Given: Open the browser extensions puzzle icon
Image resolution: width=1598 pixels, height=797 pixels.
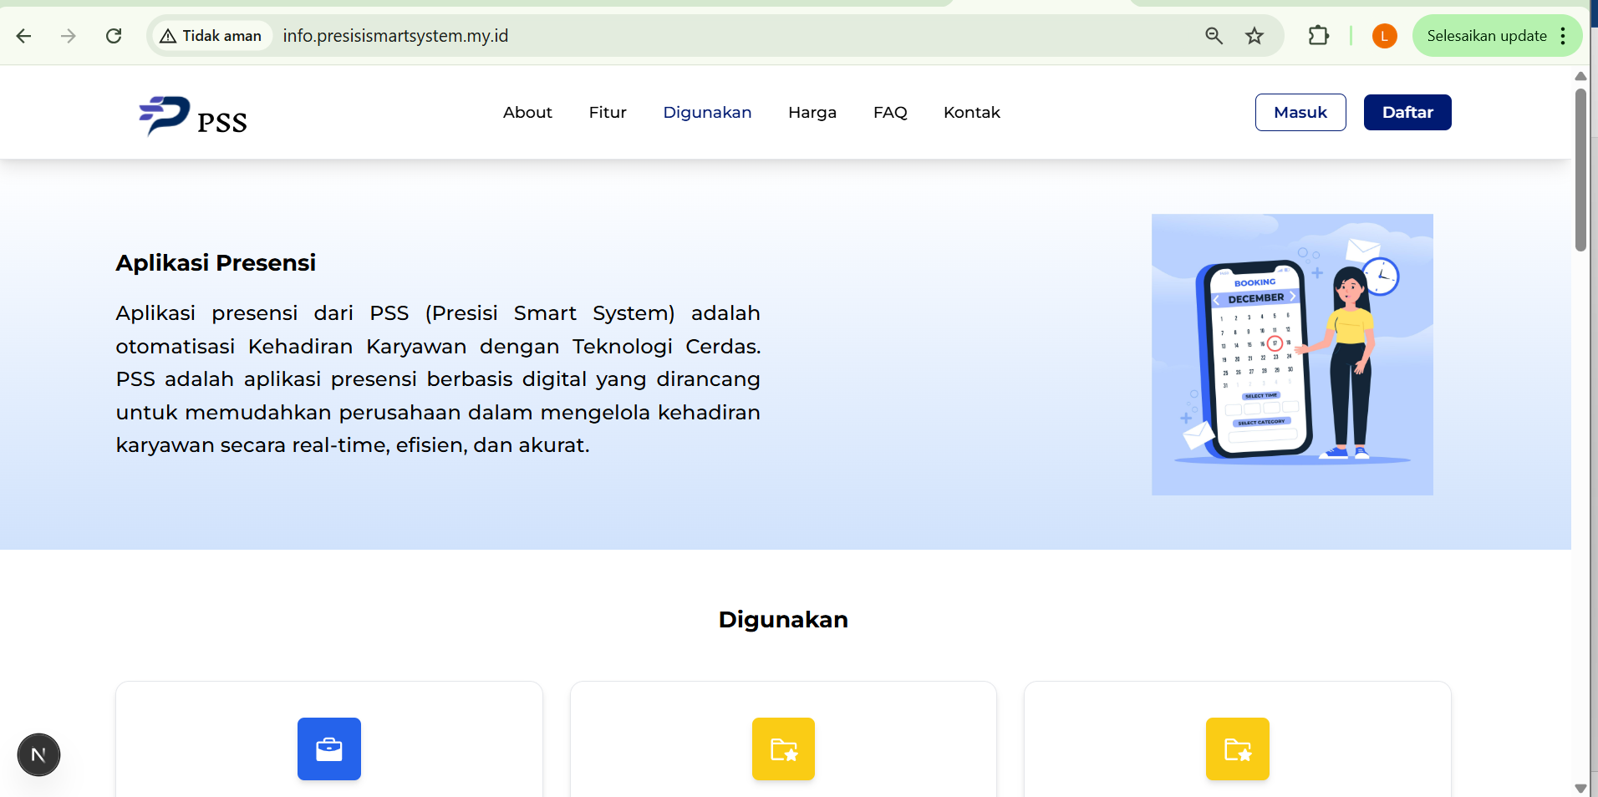Looking at the screenshot, I should pos(1319,35).
